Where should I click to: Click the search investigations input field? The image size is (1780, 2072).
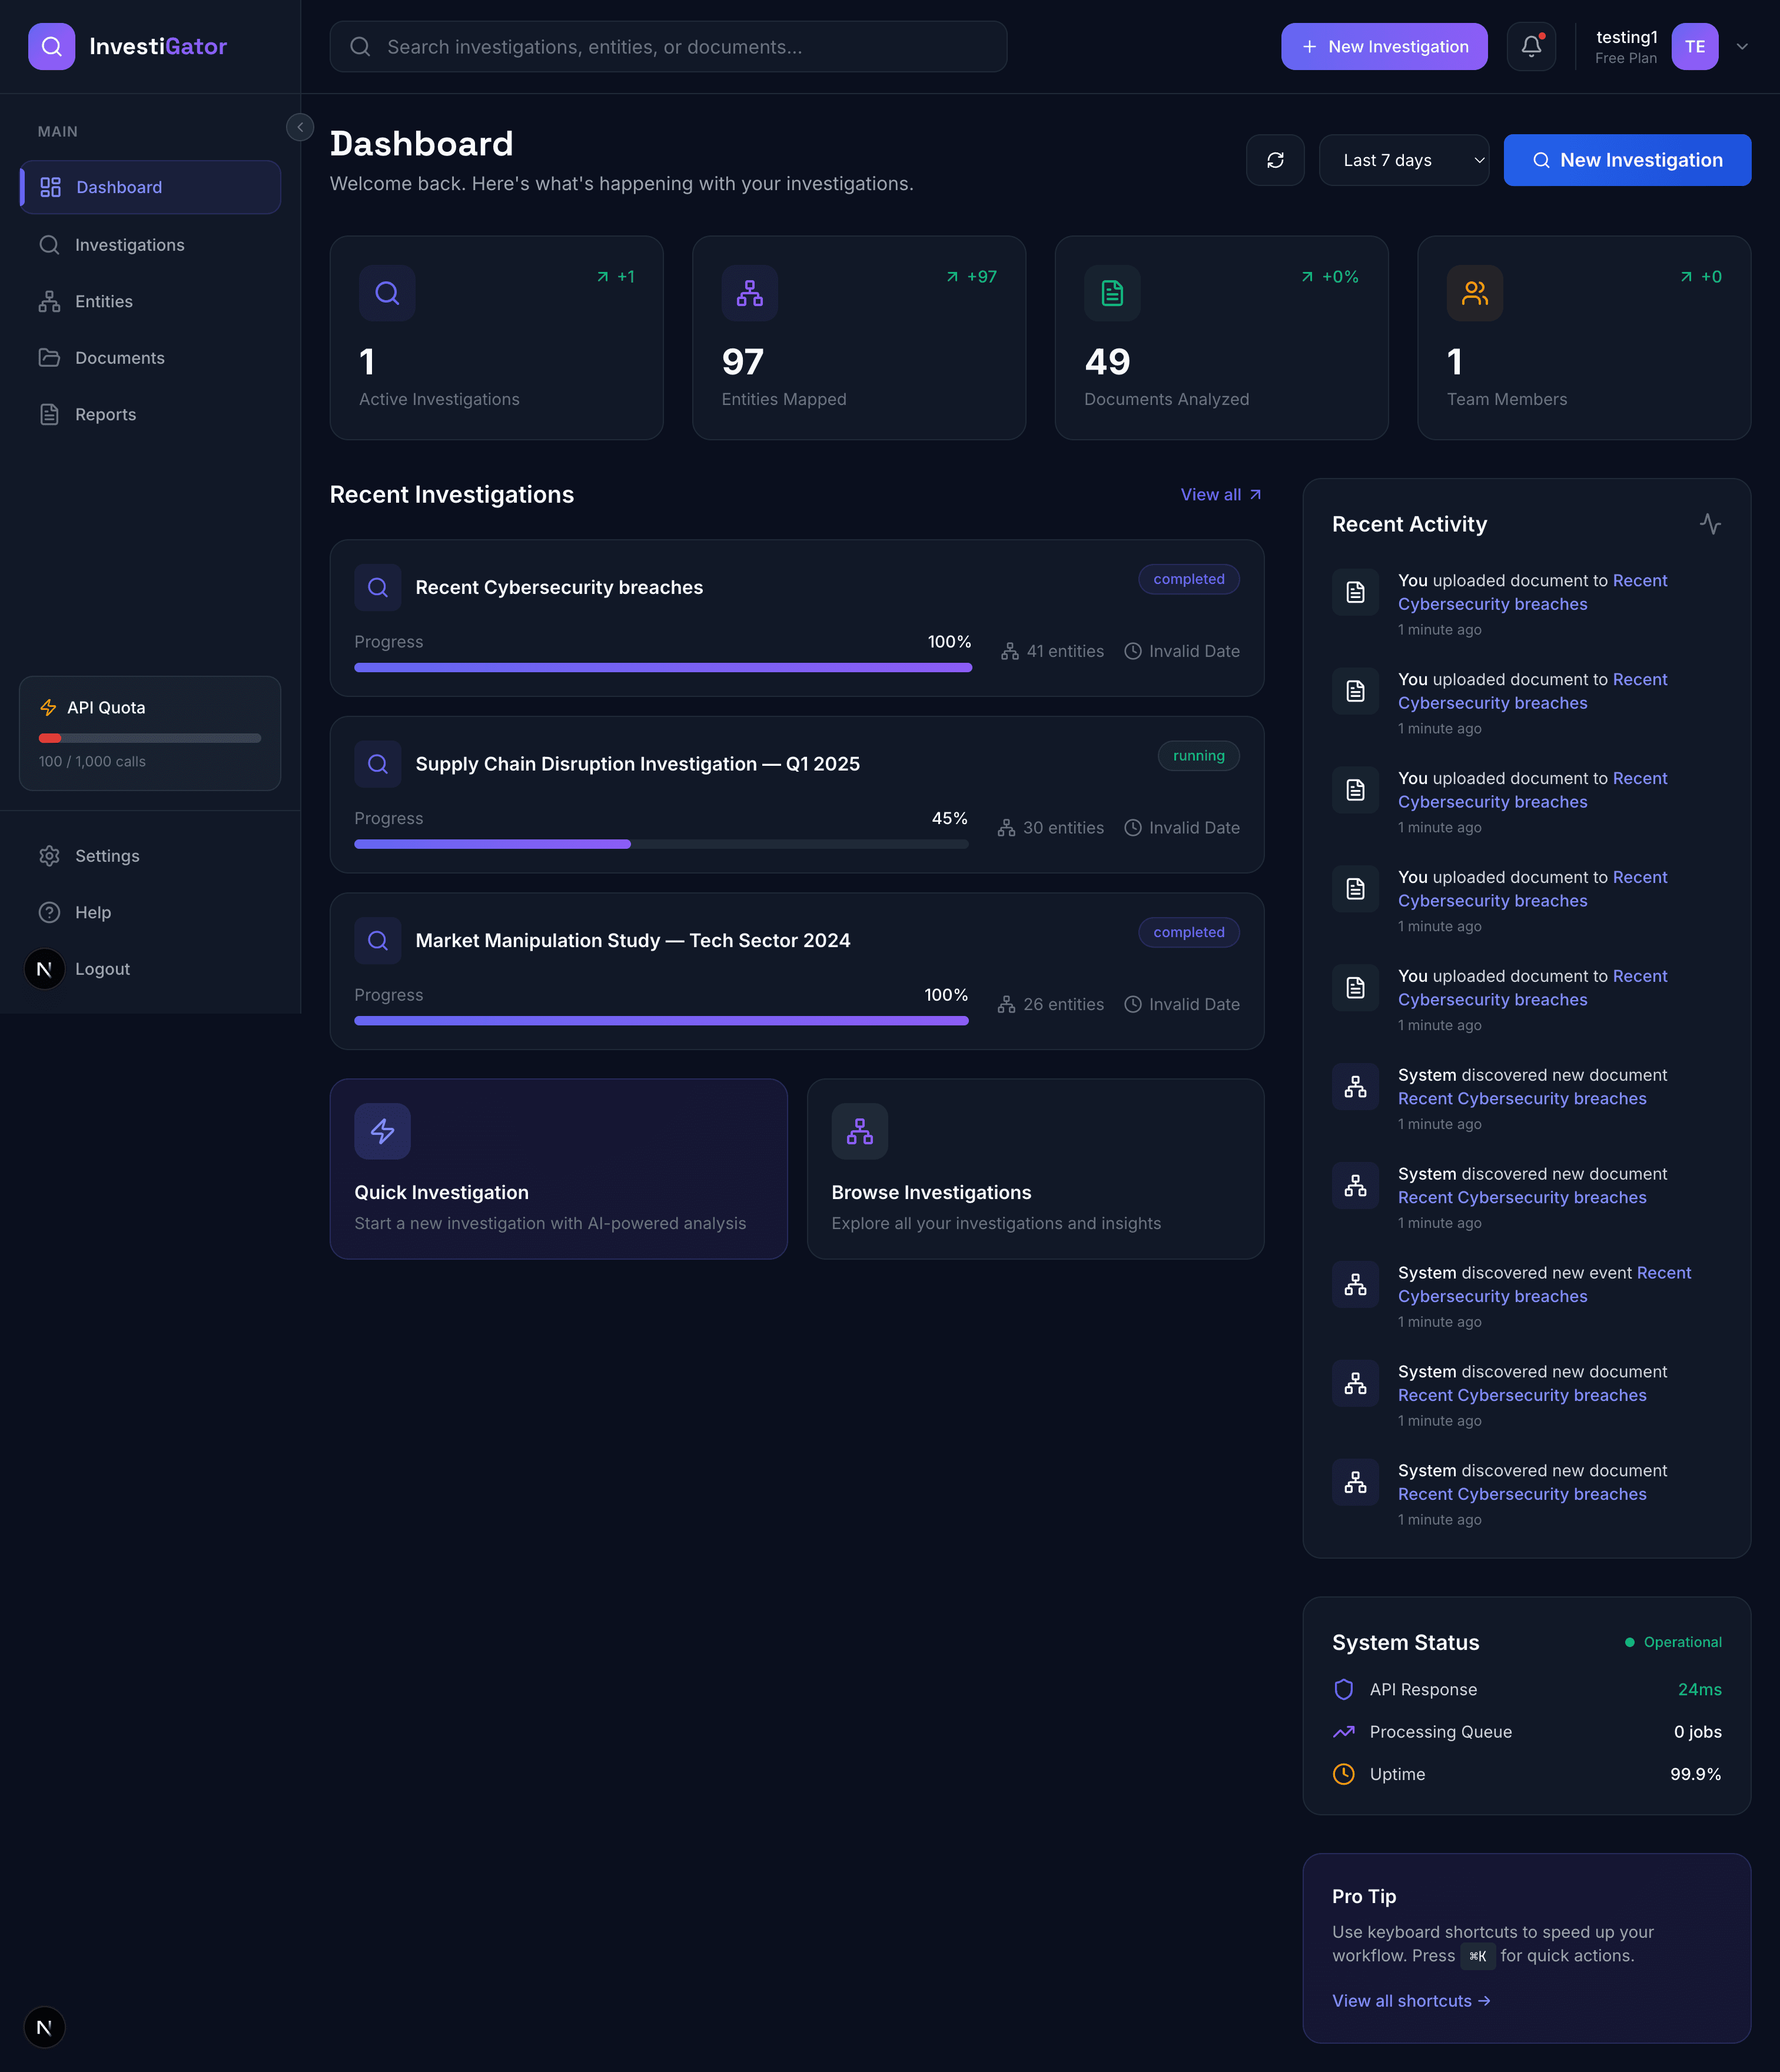click(x=668, y=46)
